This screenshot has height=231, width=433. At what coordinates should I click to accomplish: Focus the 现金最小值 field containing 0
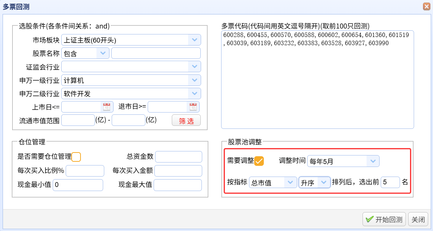pos(78,185)
